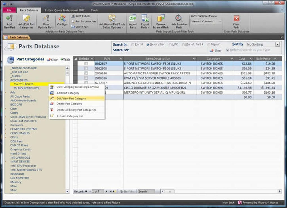The width and height of the screenshot is (287, 208).
Task: Collapse the ACCESSORIES category node
Action: (6, 80)
